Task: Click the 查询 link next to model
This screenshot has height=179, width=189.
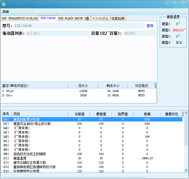Action: (x=150, y=26)
